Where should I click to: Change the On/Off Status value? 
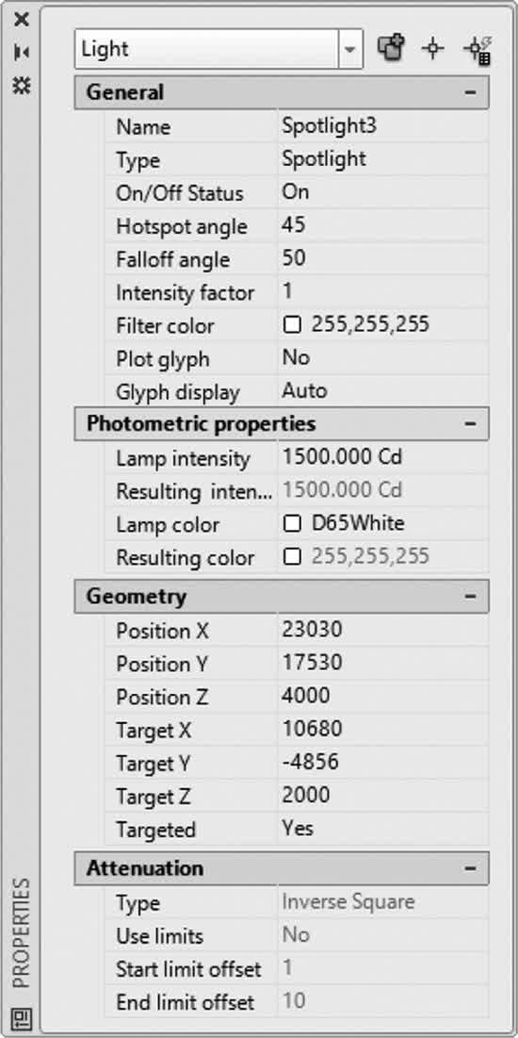tap(383, 192)
